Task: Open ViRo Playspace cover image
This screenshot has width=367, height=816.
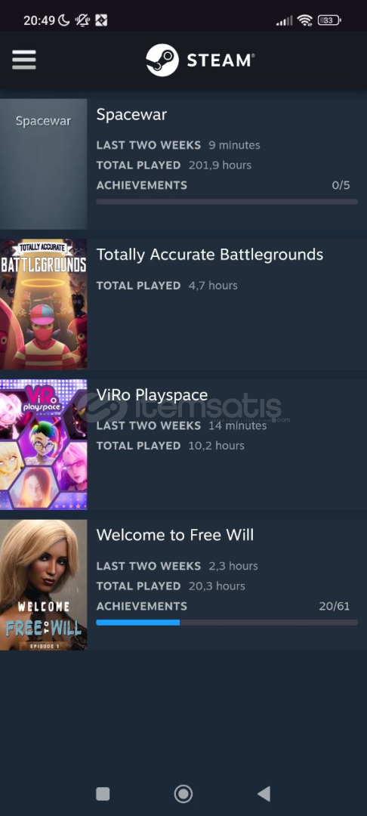Action: pos(43,444)
